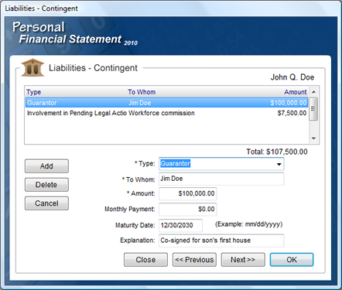Go to the previous page with << Previous

pyautogui.click(x=194, y=260)
